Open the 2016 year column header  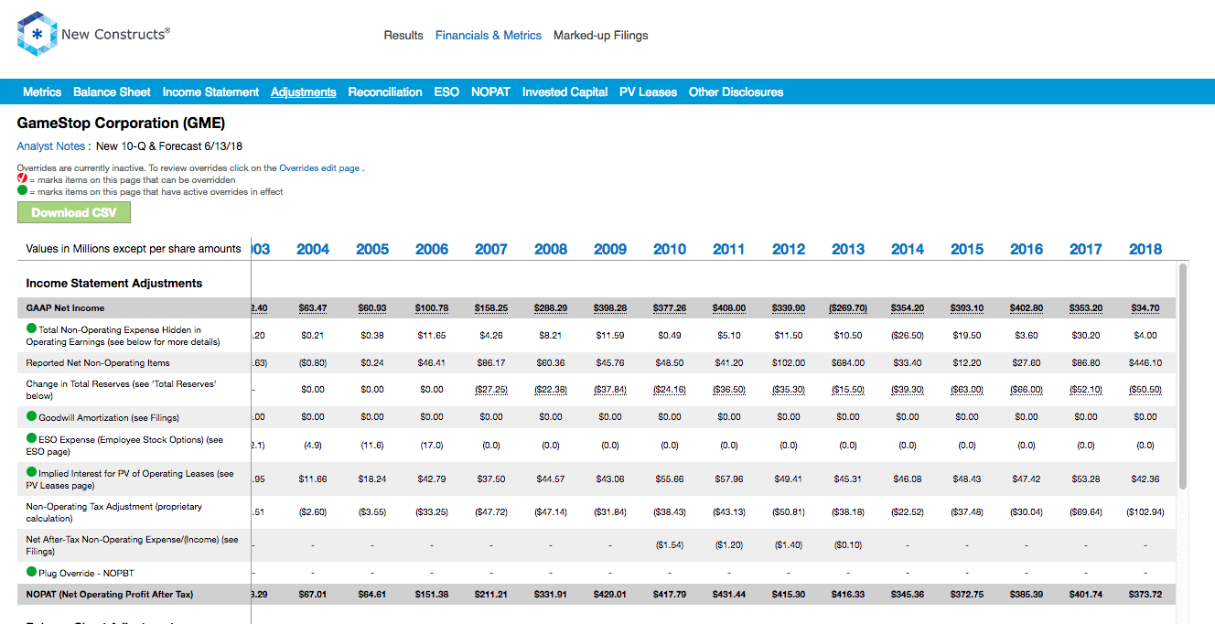tap(1027, 249)
